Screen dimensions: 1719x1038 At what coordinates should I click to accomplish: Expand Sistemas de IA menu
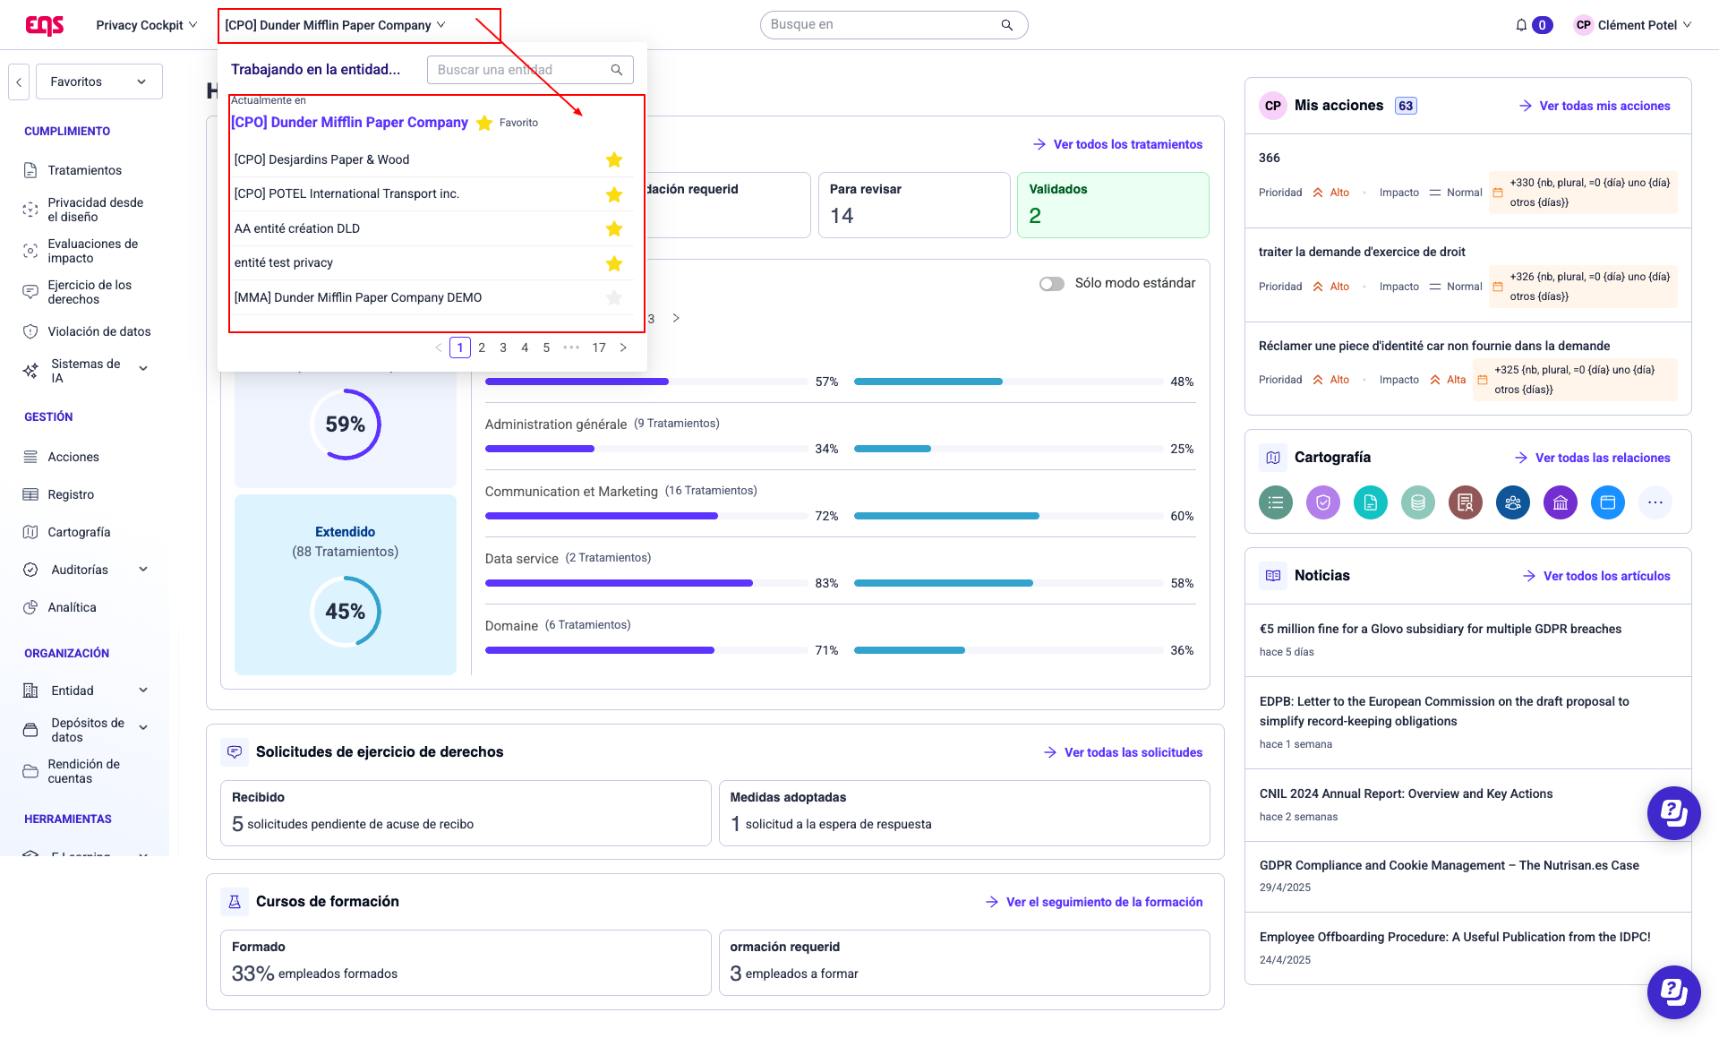tap(143, 368)
